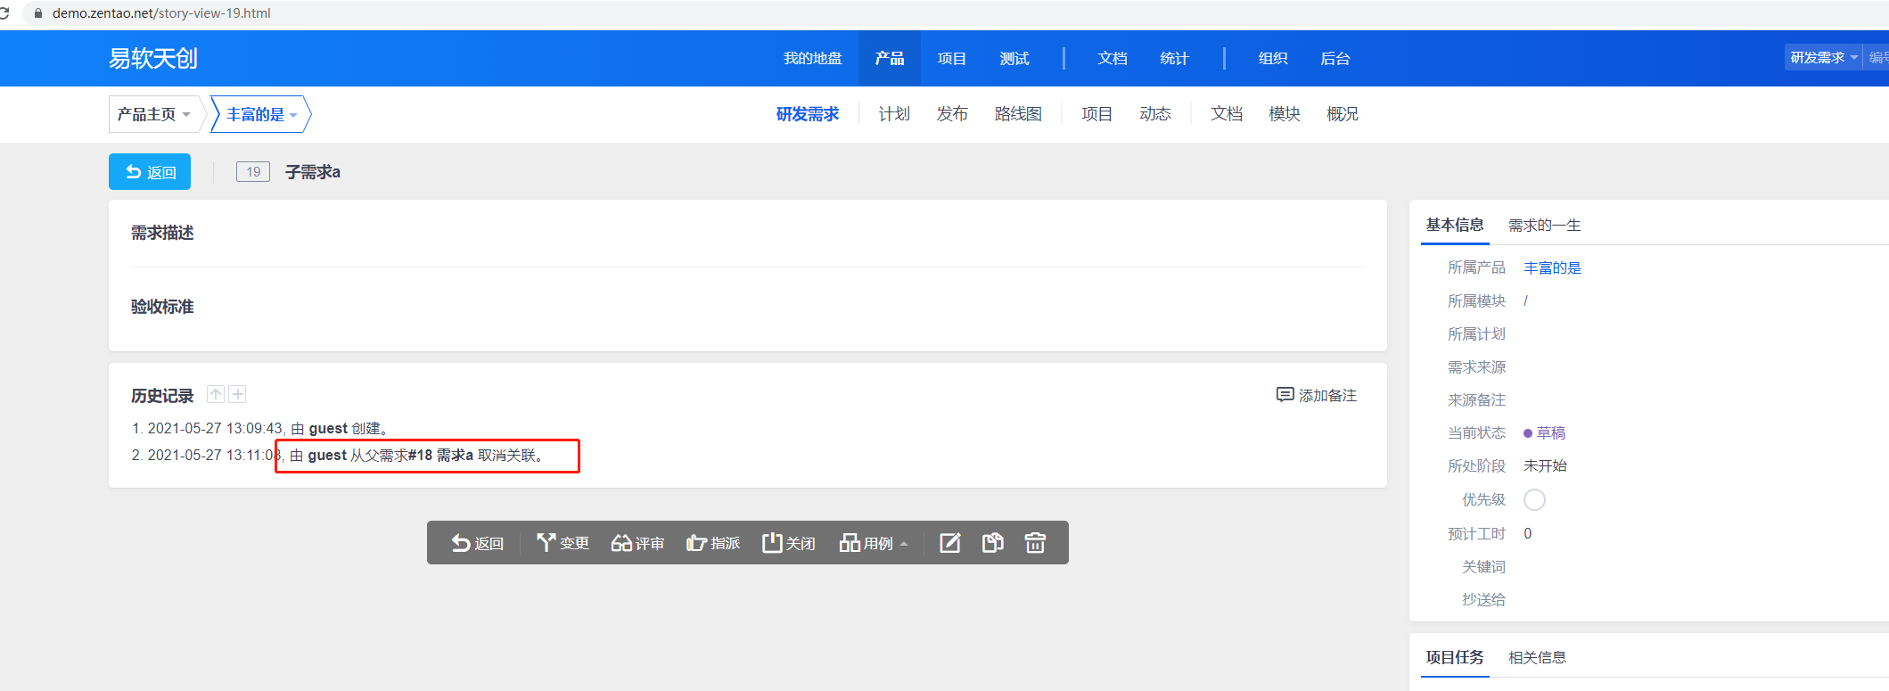
Task: Click 关闭 close story in toolbar
Action: 788,543
